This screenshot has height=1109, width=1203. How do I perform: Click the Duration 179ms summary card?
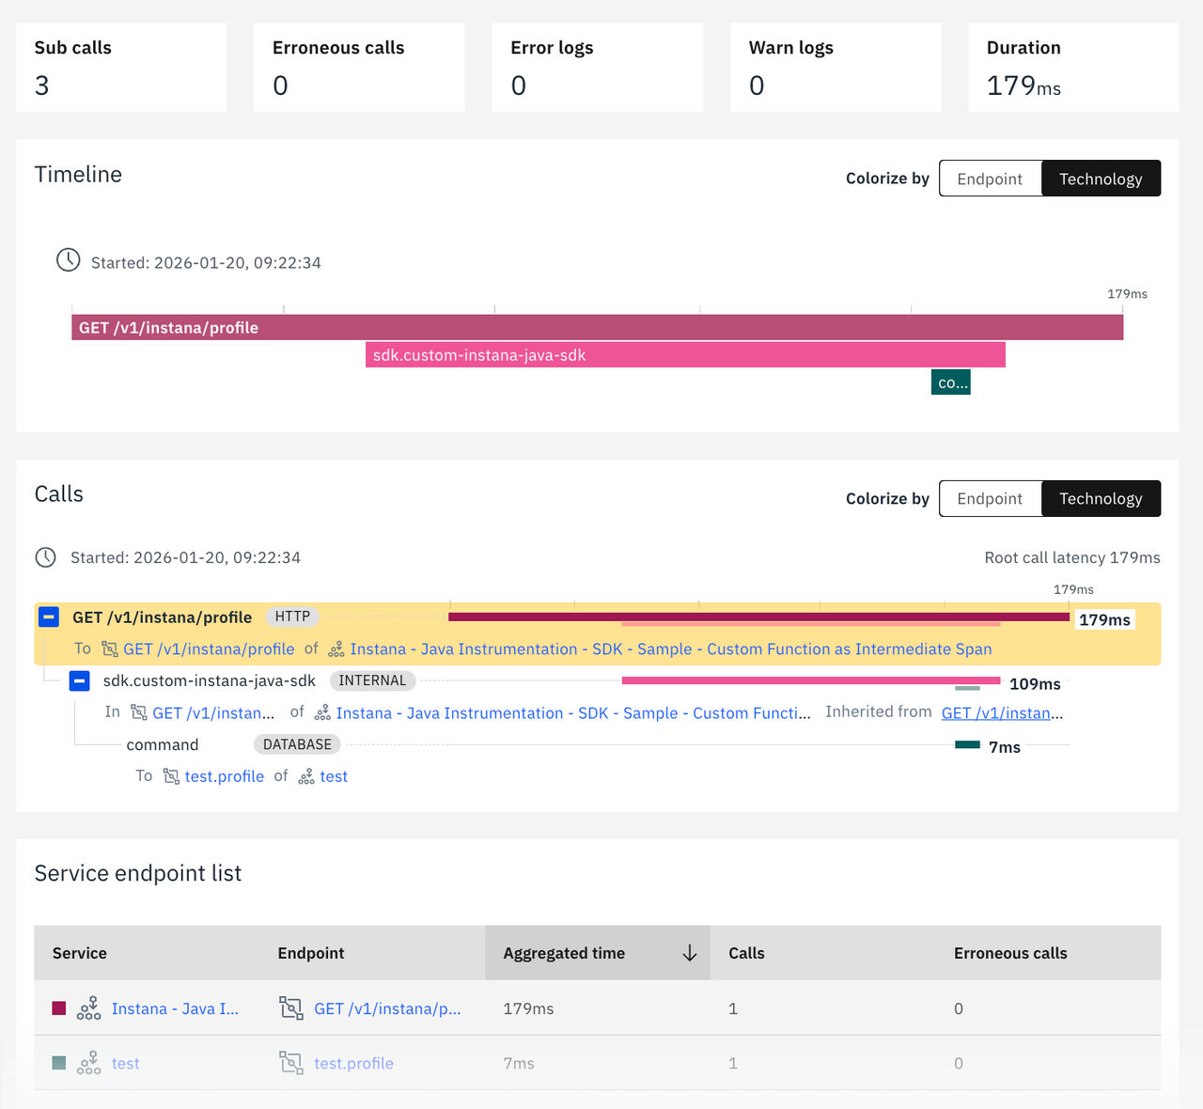pos(1073,68)
